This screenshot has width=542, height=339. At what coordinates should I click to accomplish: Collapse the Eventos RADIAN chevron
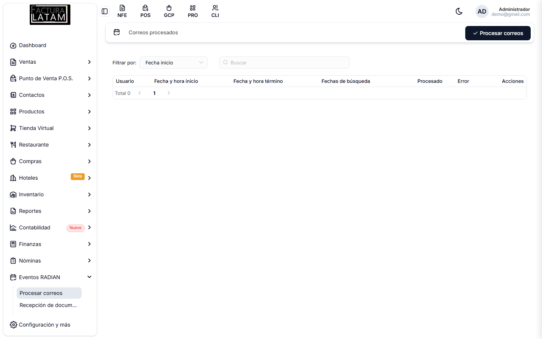click(x=89, y=277)
